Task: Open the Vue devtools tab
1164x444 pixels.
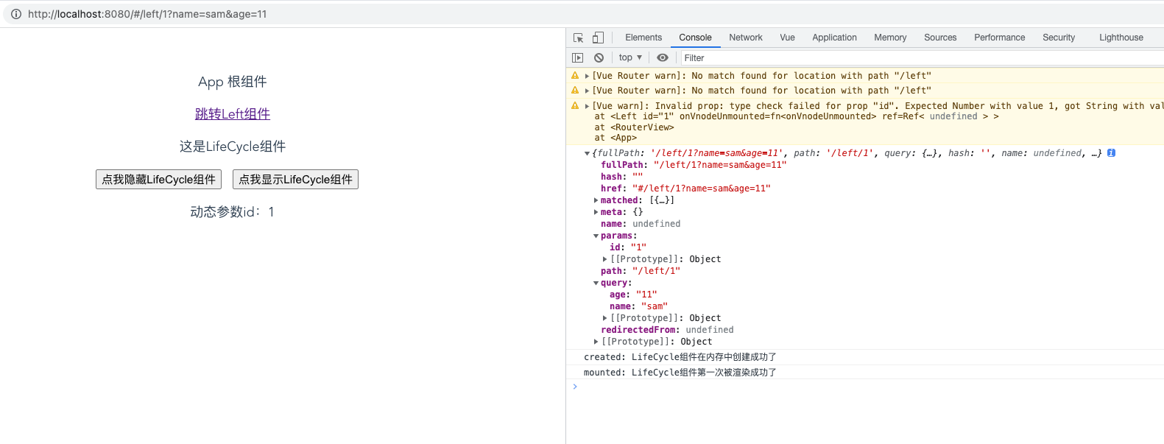Action: point(787,38)
